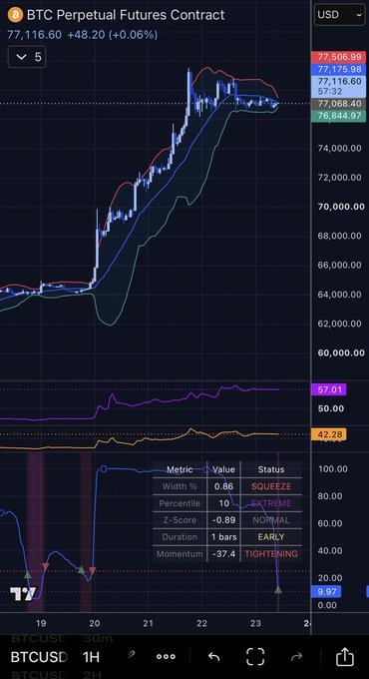
Task: Tap the purple indicator value 57.01
Action: point(329,389)
